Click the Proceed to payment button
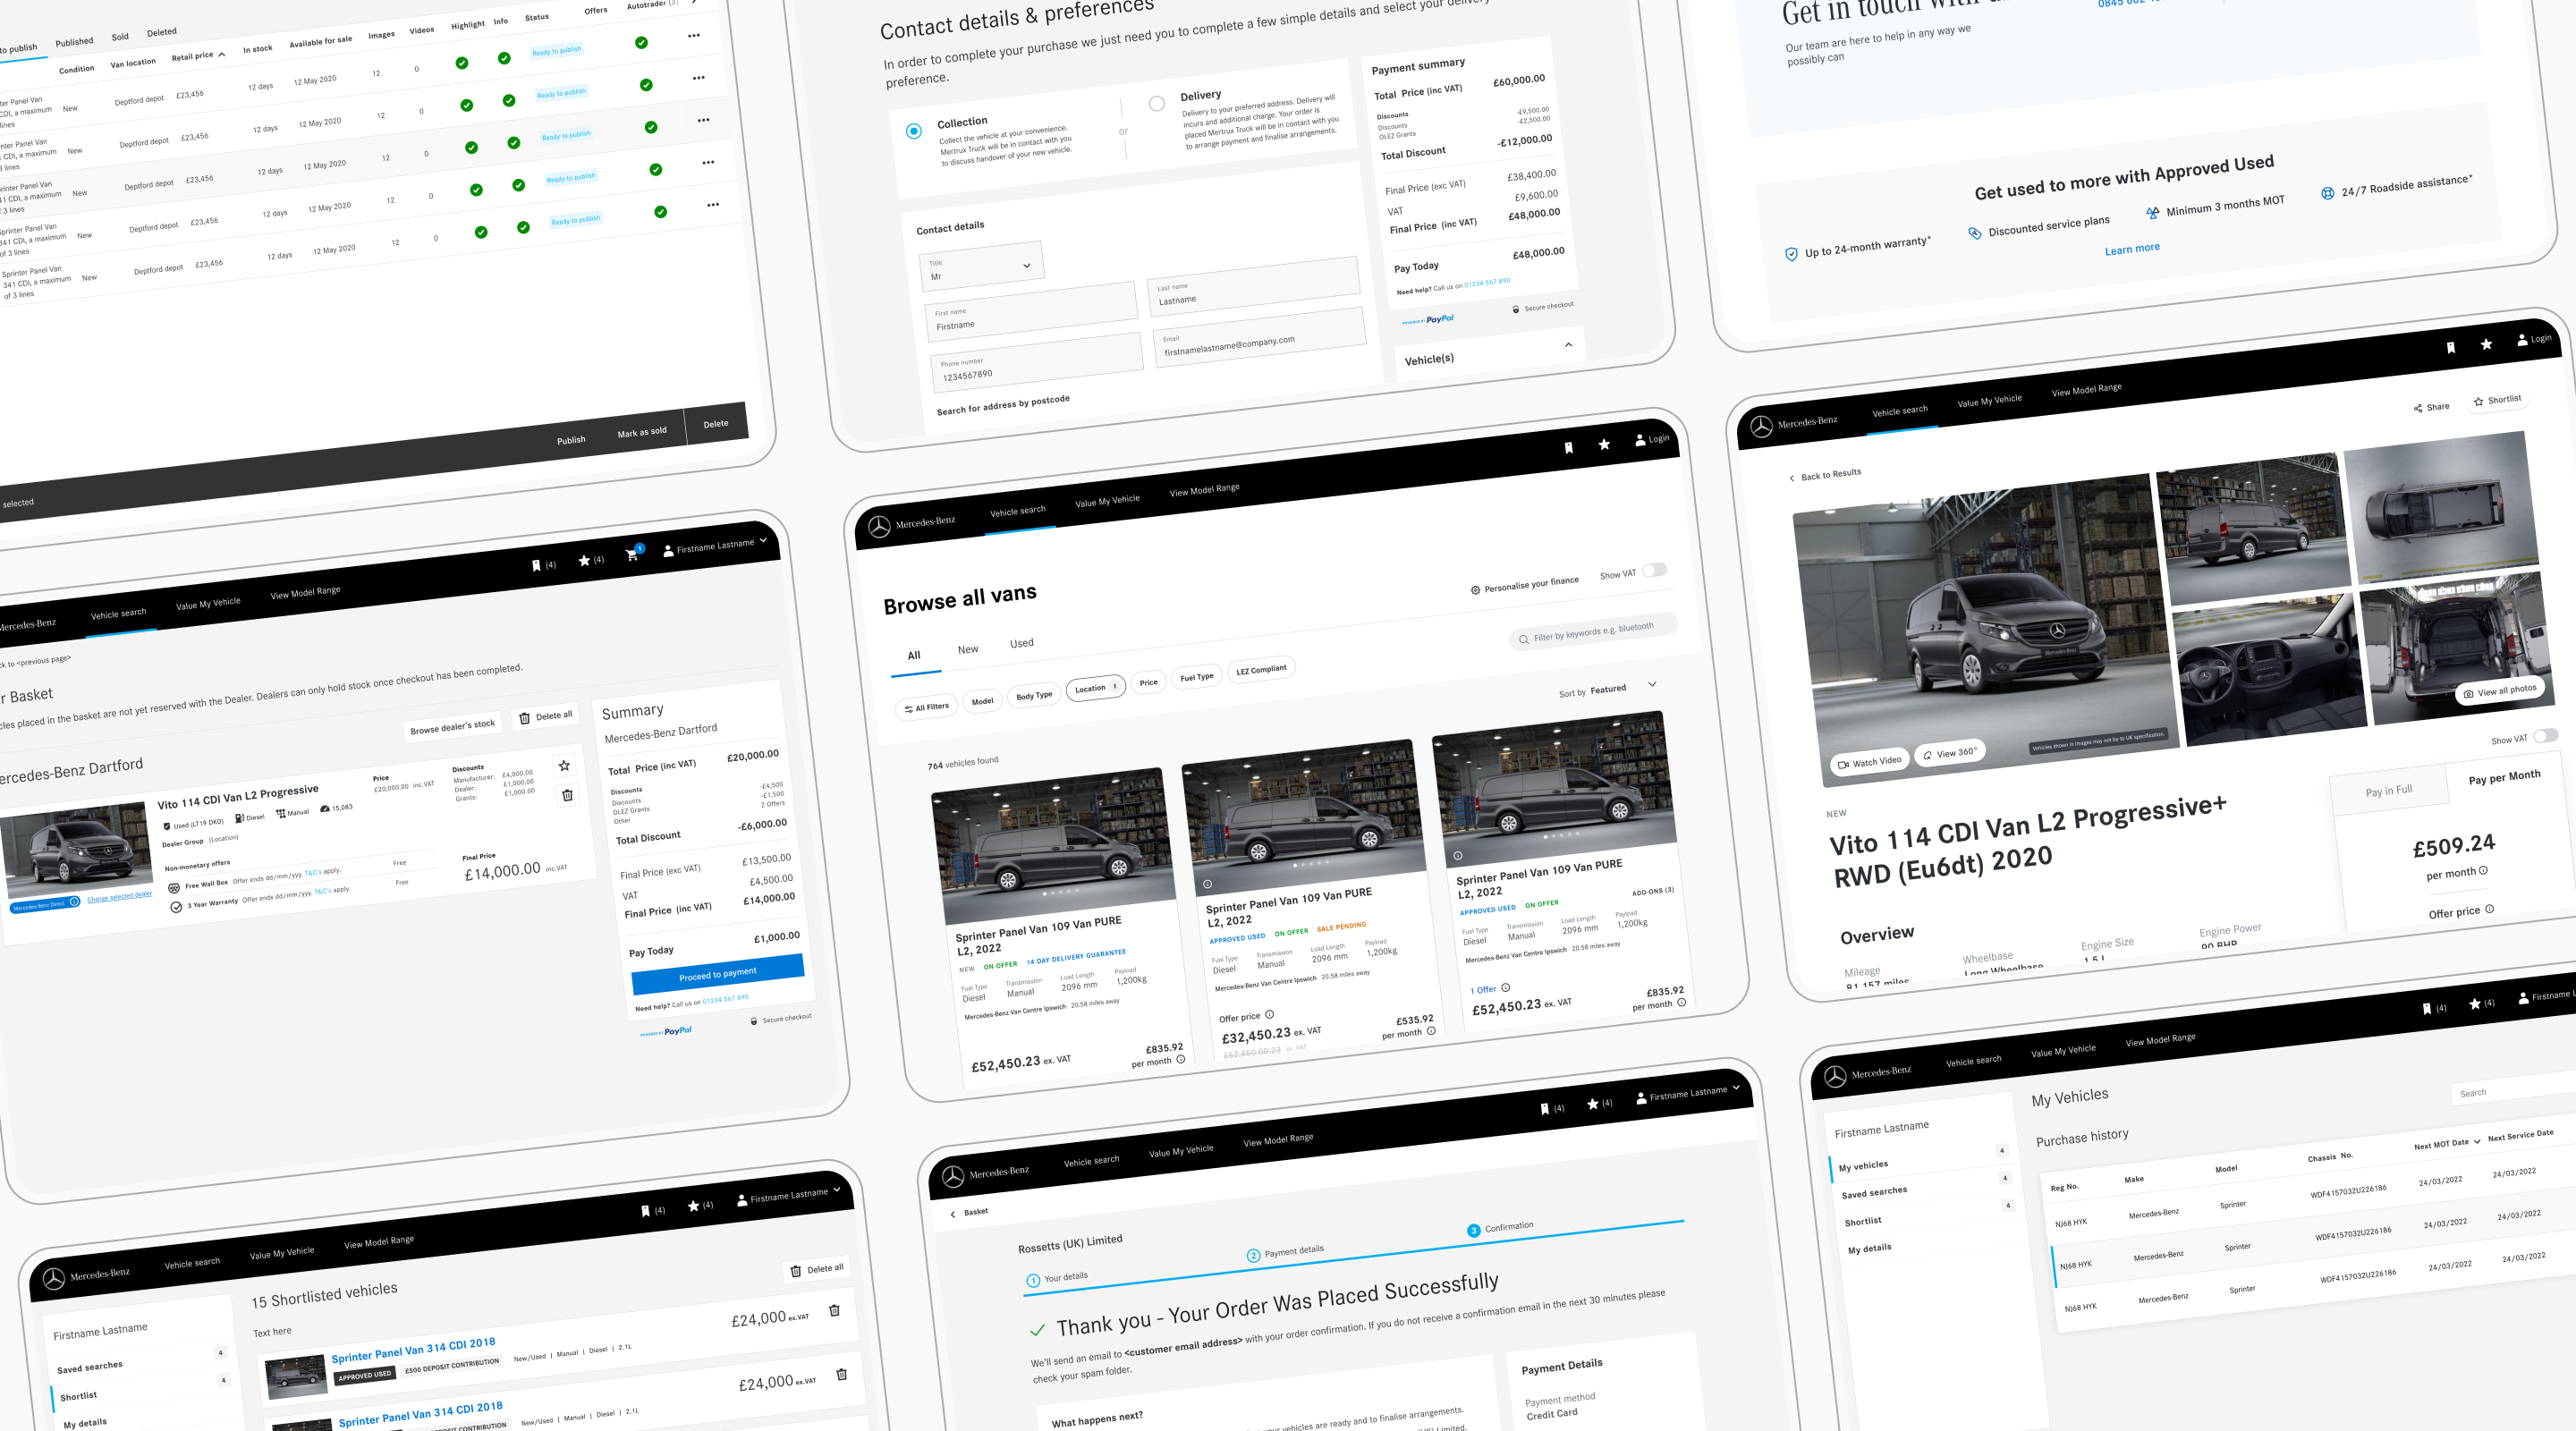 point(717,974)
